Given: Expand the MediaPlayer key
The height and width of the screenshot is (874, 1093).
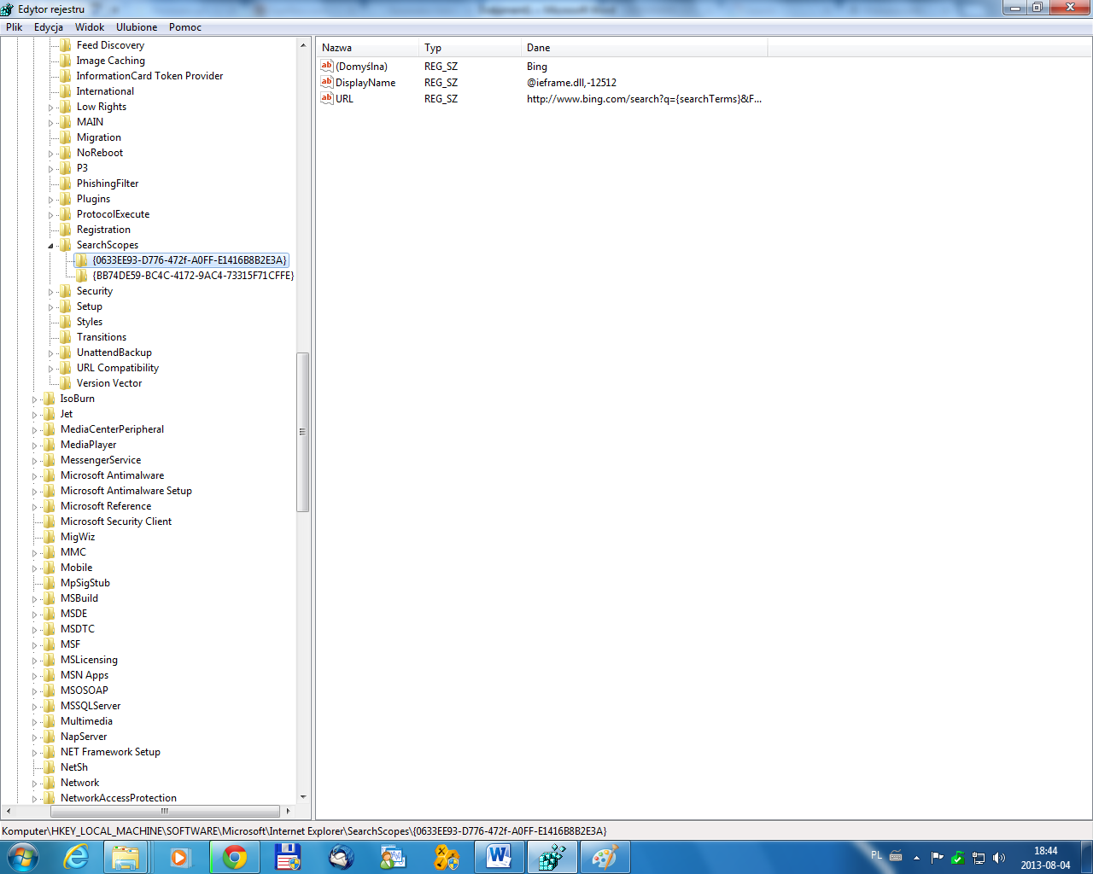Looking at the screenshot, I should (x=35, y=446).
